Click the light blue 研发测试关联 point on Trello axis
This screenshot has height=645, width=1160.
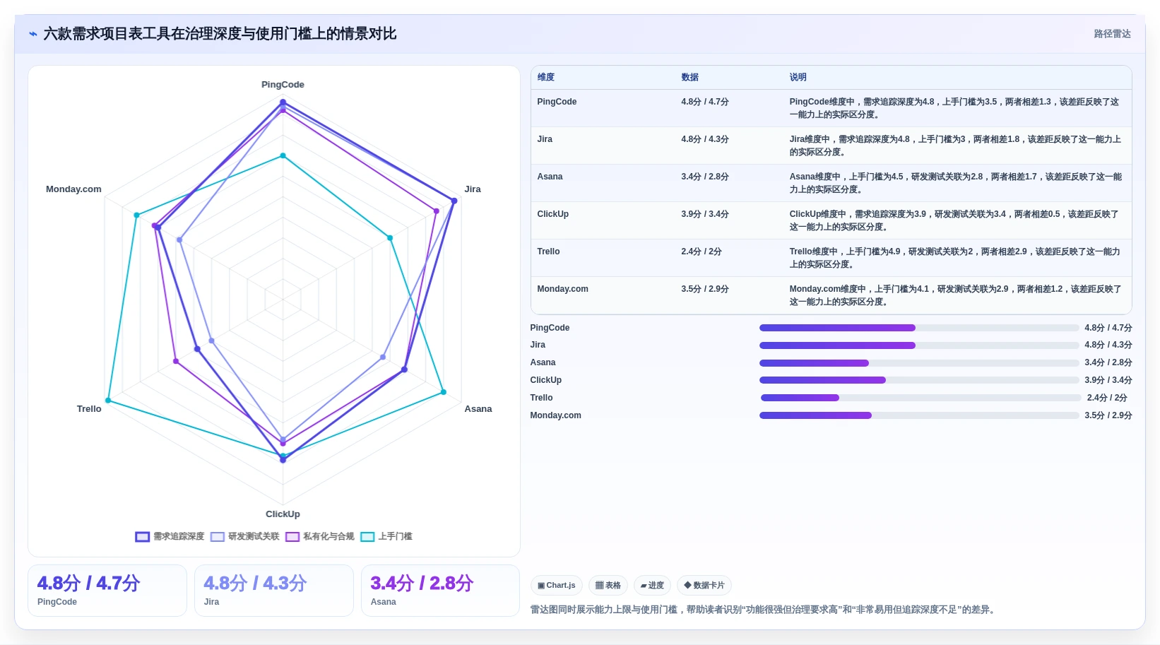click(211, 341)
